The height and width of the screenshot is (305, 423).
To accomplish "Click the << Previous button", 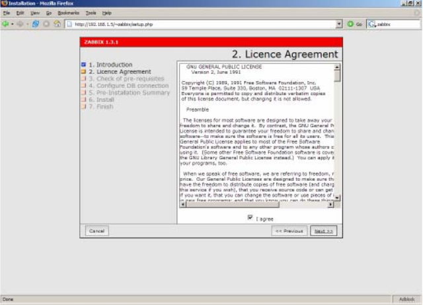I will click(289, 231).
